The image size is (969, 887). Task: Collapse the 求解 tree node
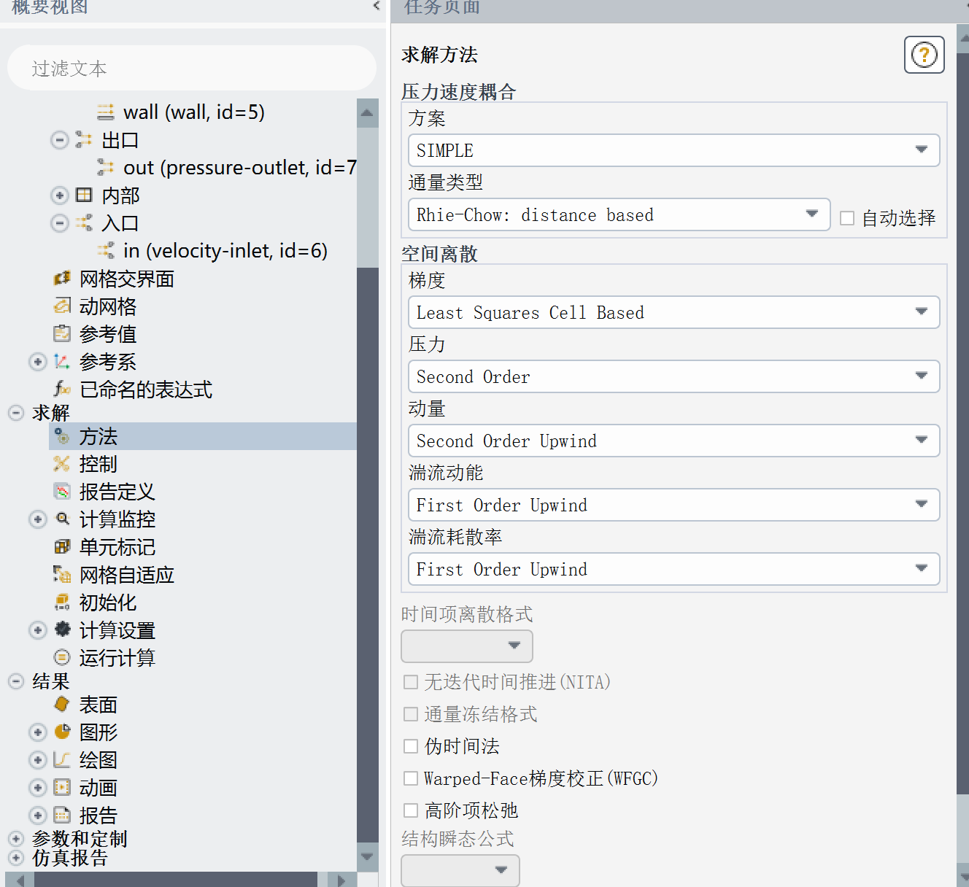click(16, 413)
